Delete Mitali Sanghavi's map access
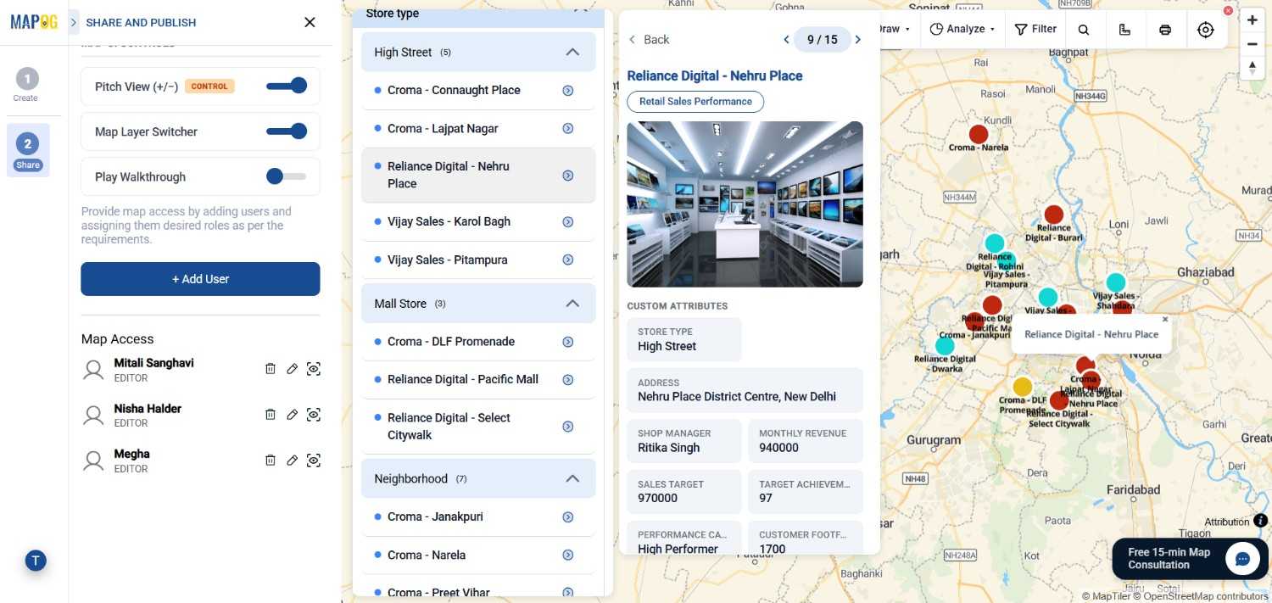 [271, 368]
